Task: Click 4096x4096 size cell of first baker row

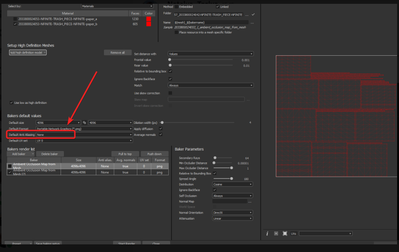Action: 78,166
